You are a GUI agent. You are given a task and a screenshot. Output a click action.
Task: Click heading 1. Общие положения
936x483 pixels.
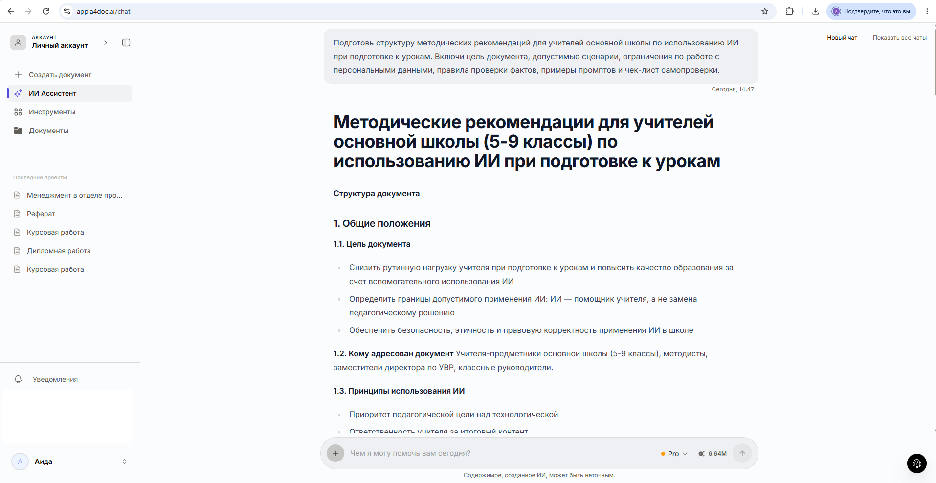(382, 223)
